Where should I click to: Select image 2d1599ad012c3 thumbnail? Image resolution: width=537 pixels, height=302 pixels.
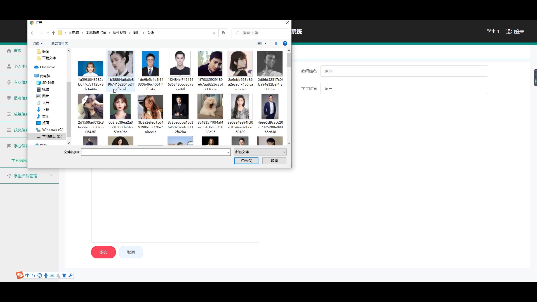point(91,106)
